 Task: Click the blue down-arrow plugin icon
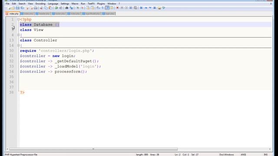click(150, 8)
